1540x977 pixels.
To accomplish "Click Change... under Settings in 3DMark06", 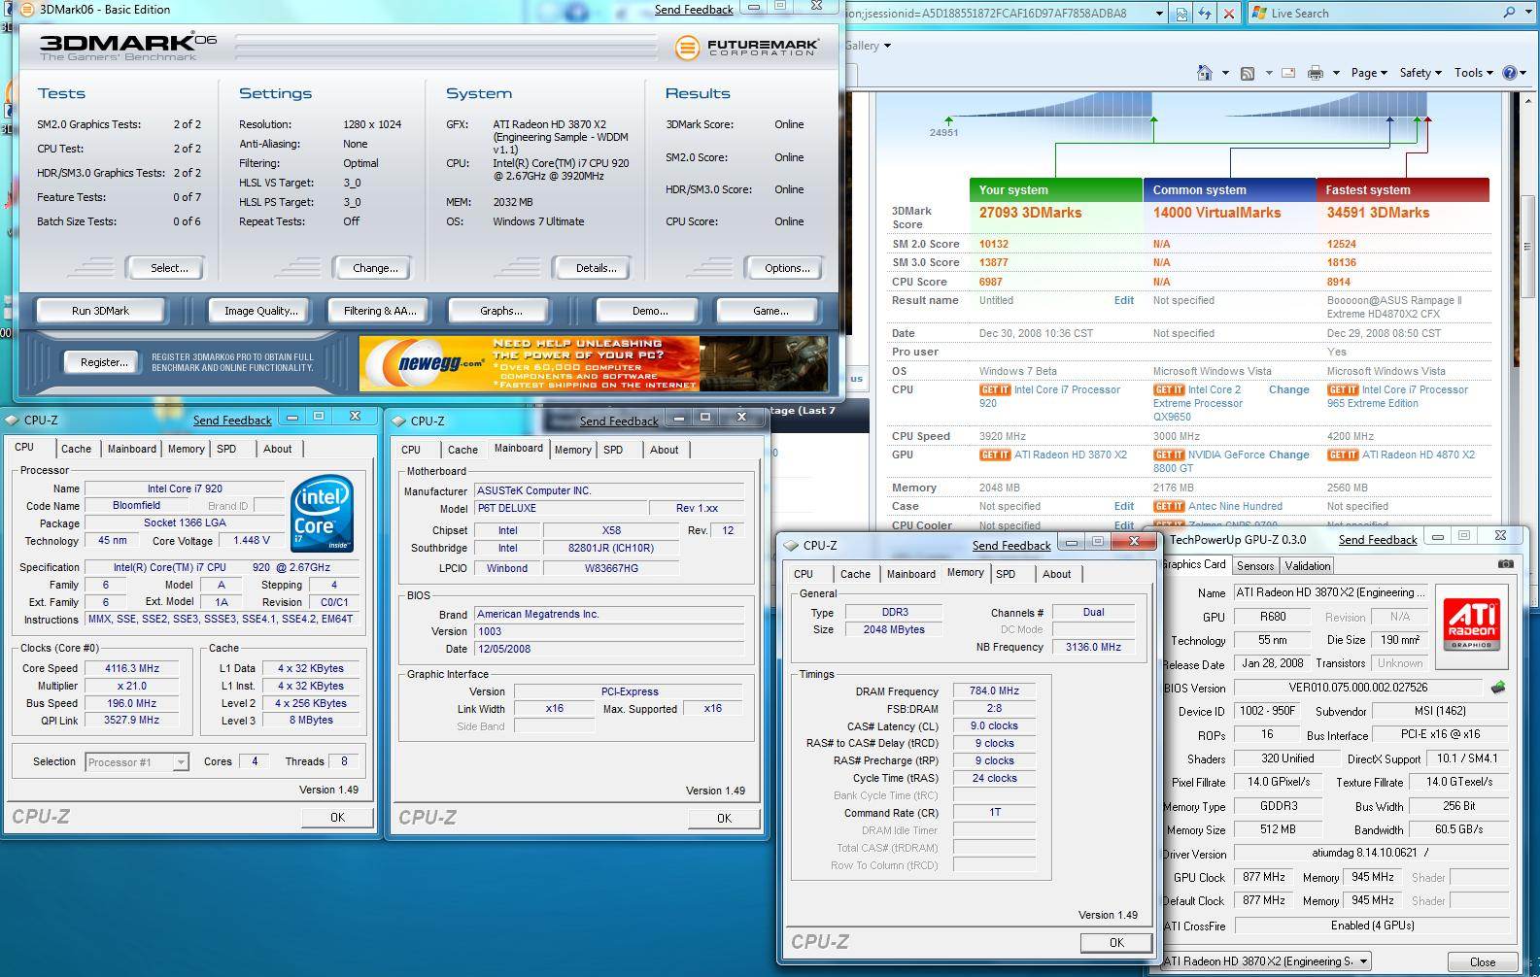I will [x=375, y=268].
